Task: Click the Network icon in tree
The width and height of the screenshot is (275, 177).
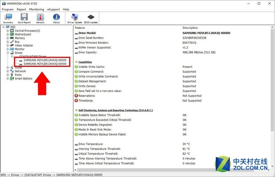Action: pyautogui.click(x=12, y=71)
